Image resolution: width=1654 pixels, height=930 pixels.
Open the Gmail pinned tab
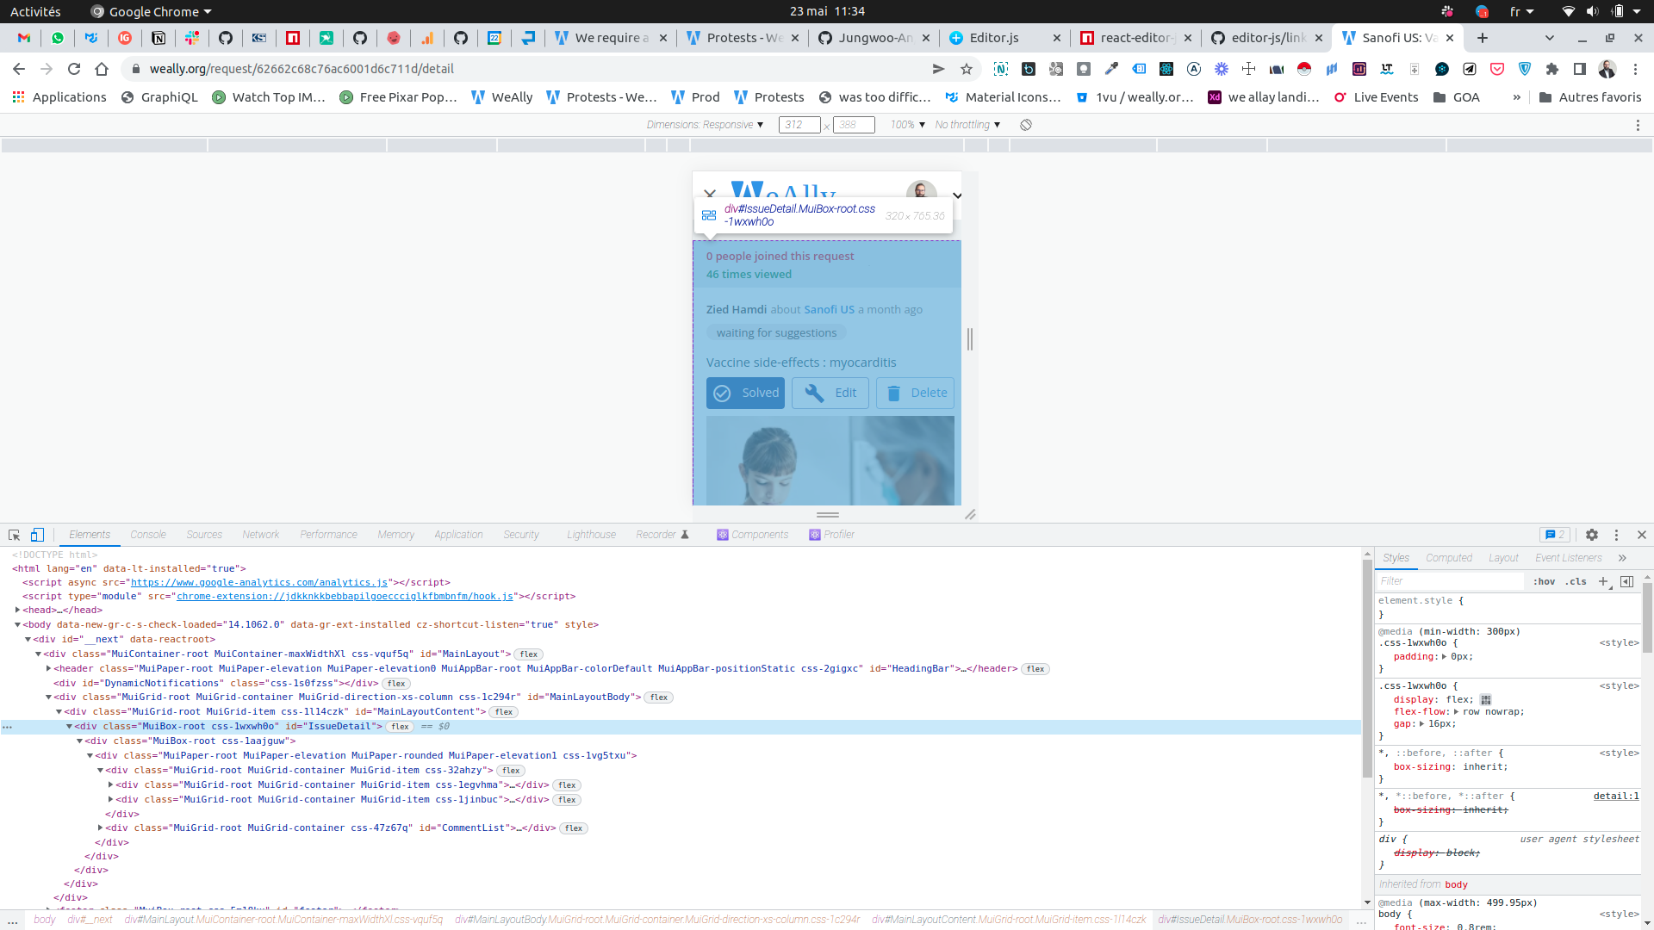24,38
